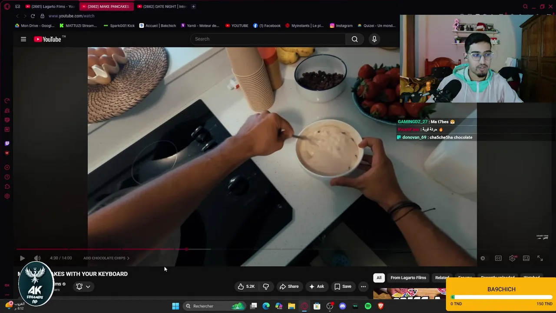Viewport: 556px width, 313px height.
Task: Open Discord from the taskbar
Action: [x=343, y=306]
